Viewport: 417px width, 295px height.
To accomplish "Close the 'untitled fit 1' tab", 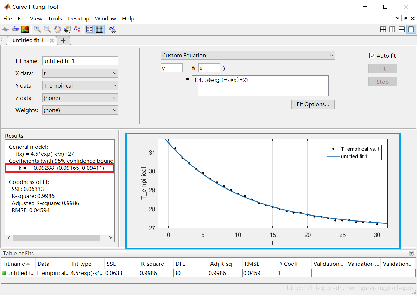I will (x=52, y=40).
